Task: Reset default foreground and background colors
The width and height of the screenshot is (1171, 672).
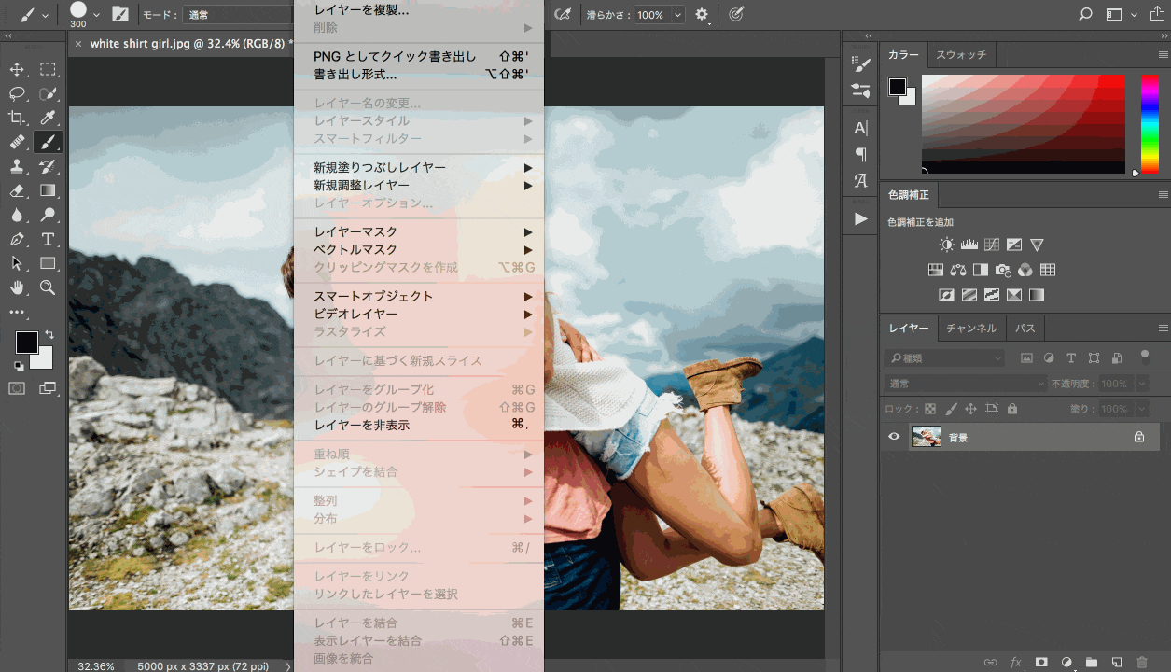Action: (x=19, y=366)
